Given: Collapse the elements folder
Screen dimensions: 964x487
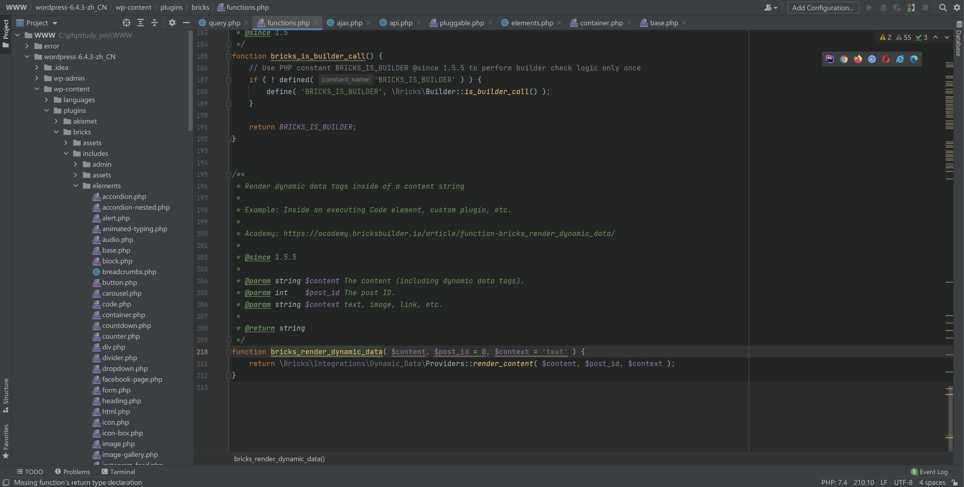Looking at the screenshot, I should pos(76,186).
